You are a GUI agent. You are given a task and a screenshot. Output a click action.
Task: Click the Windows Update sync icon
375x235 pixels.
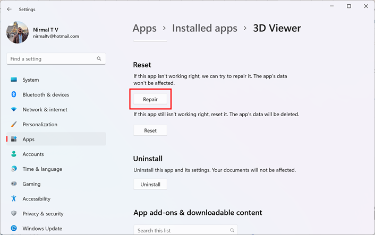pos(14,228)
